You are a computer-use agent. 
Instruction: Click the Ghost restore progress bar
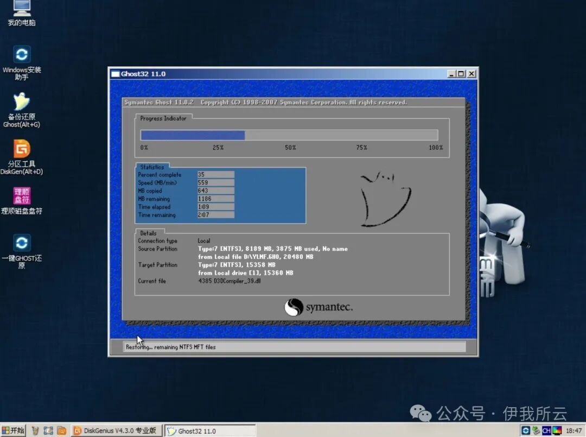289,135
